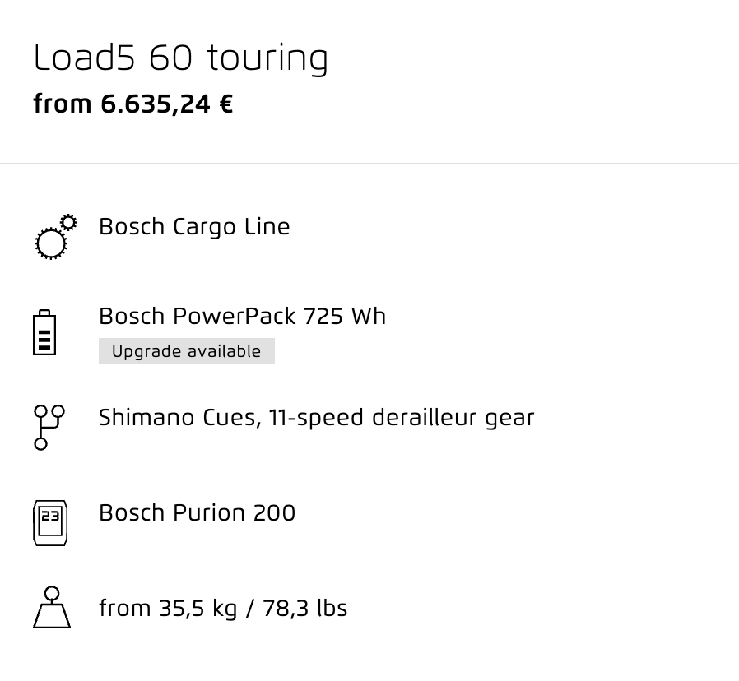Click the small upper gear in motor icon
The height and width of the screenshot is (681, 739).
point(69,222)
